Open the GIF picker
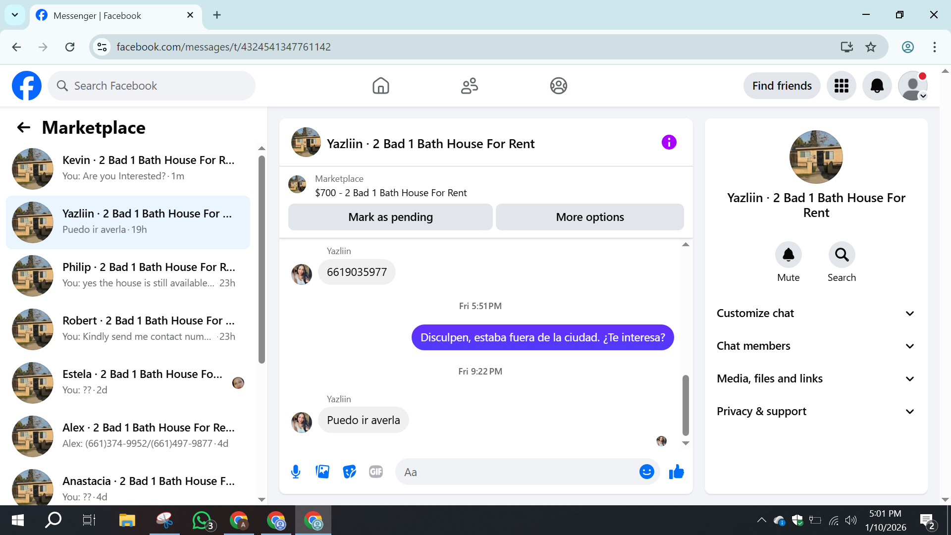 [376, 472]
